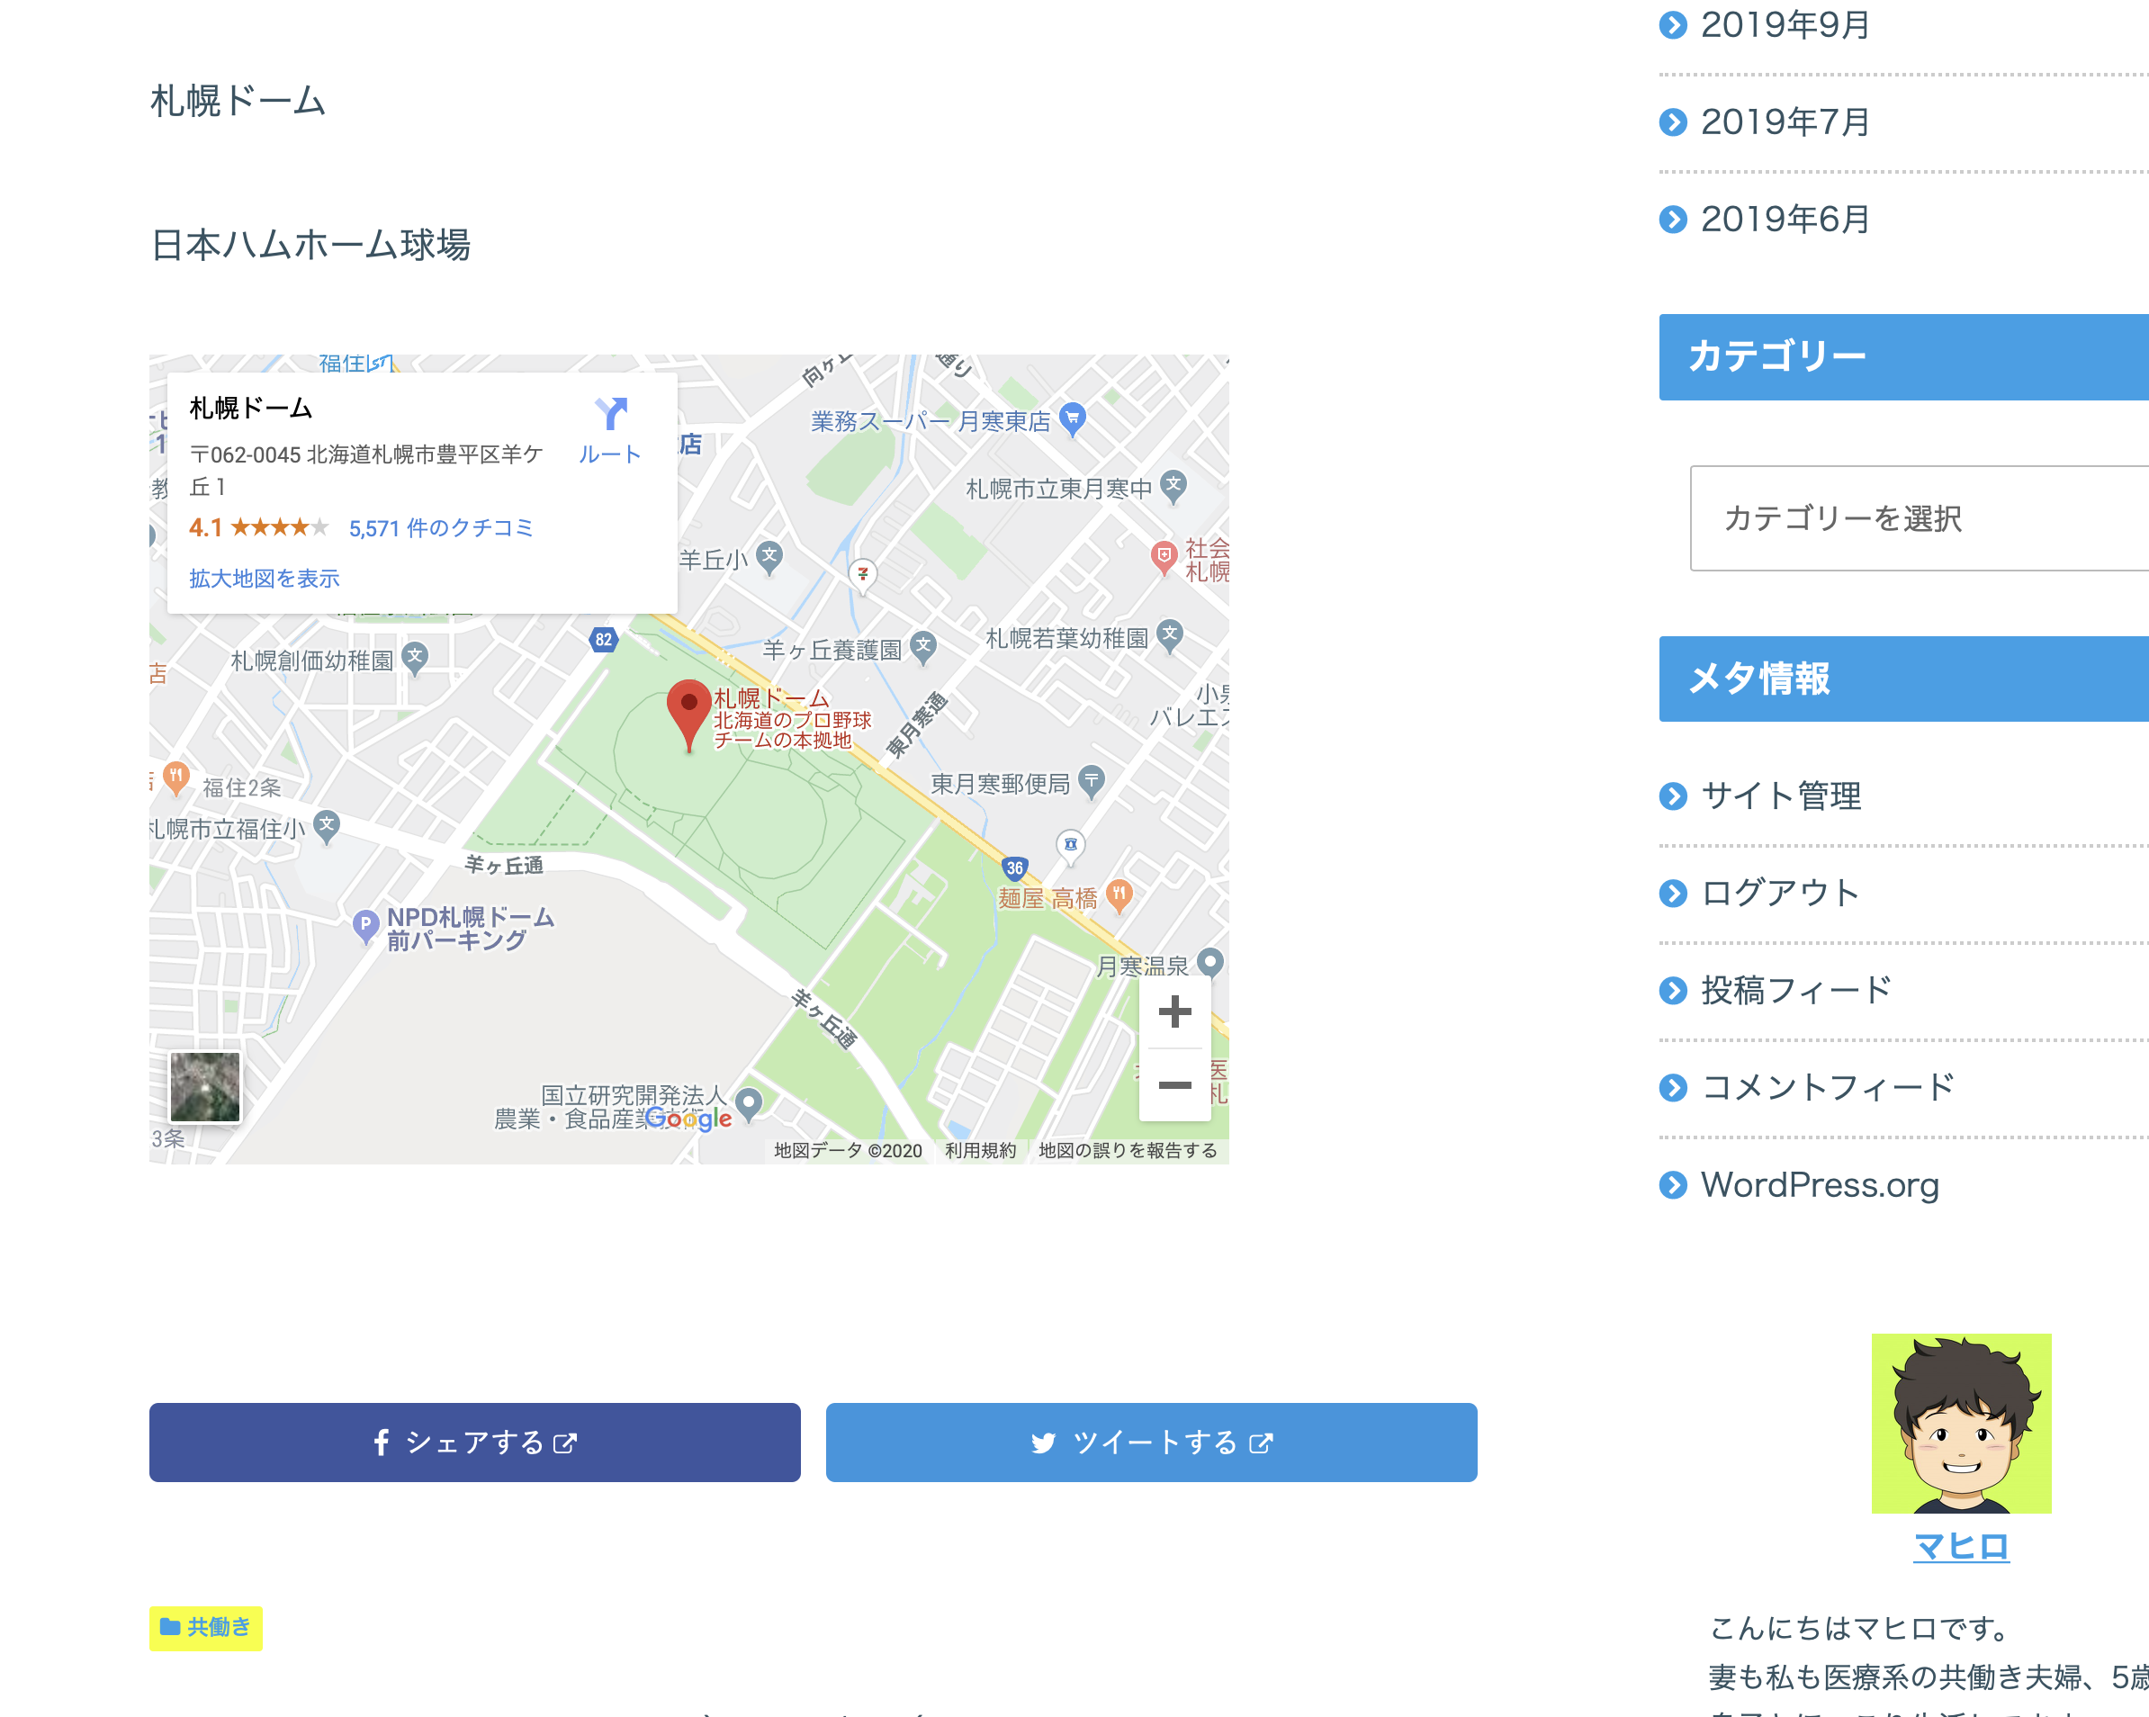Open the 5,571 件のクチコミ reviews link
2149x1717 pixels.
(441, 528)
